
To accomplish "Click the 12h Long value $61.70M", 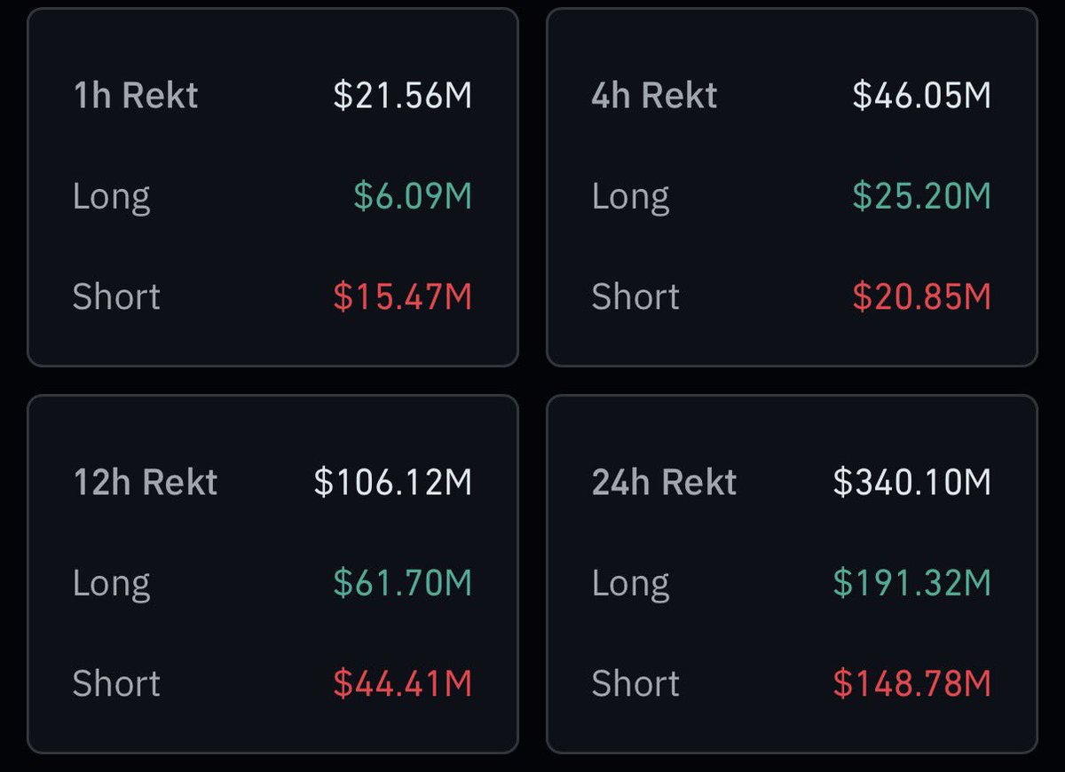I will pos(402,583).
